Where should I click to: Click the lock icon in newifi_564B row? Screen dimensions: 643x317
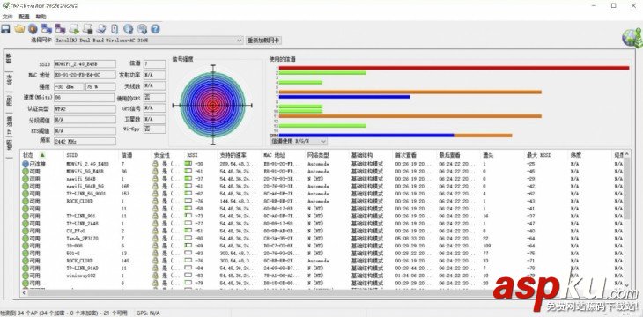point(155,179)
